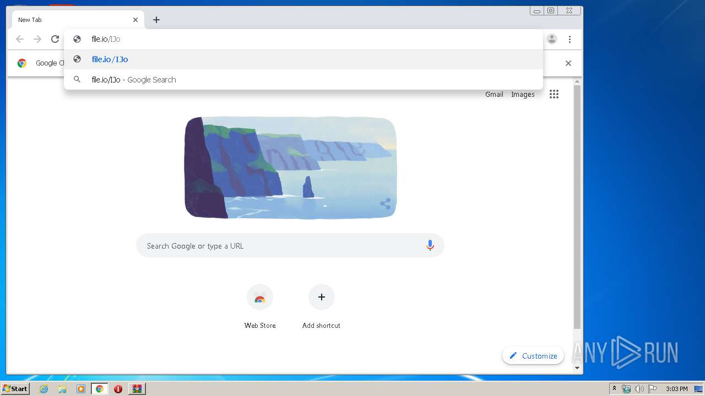The height and width of the screenshot is (396, 705).
Task: Dismiss the Google Chrome info bar
Action: click(568, 63)
